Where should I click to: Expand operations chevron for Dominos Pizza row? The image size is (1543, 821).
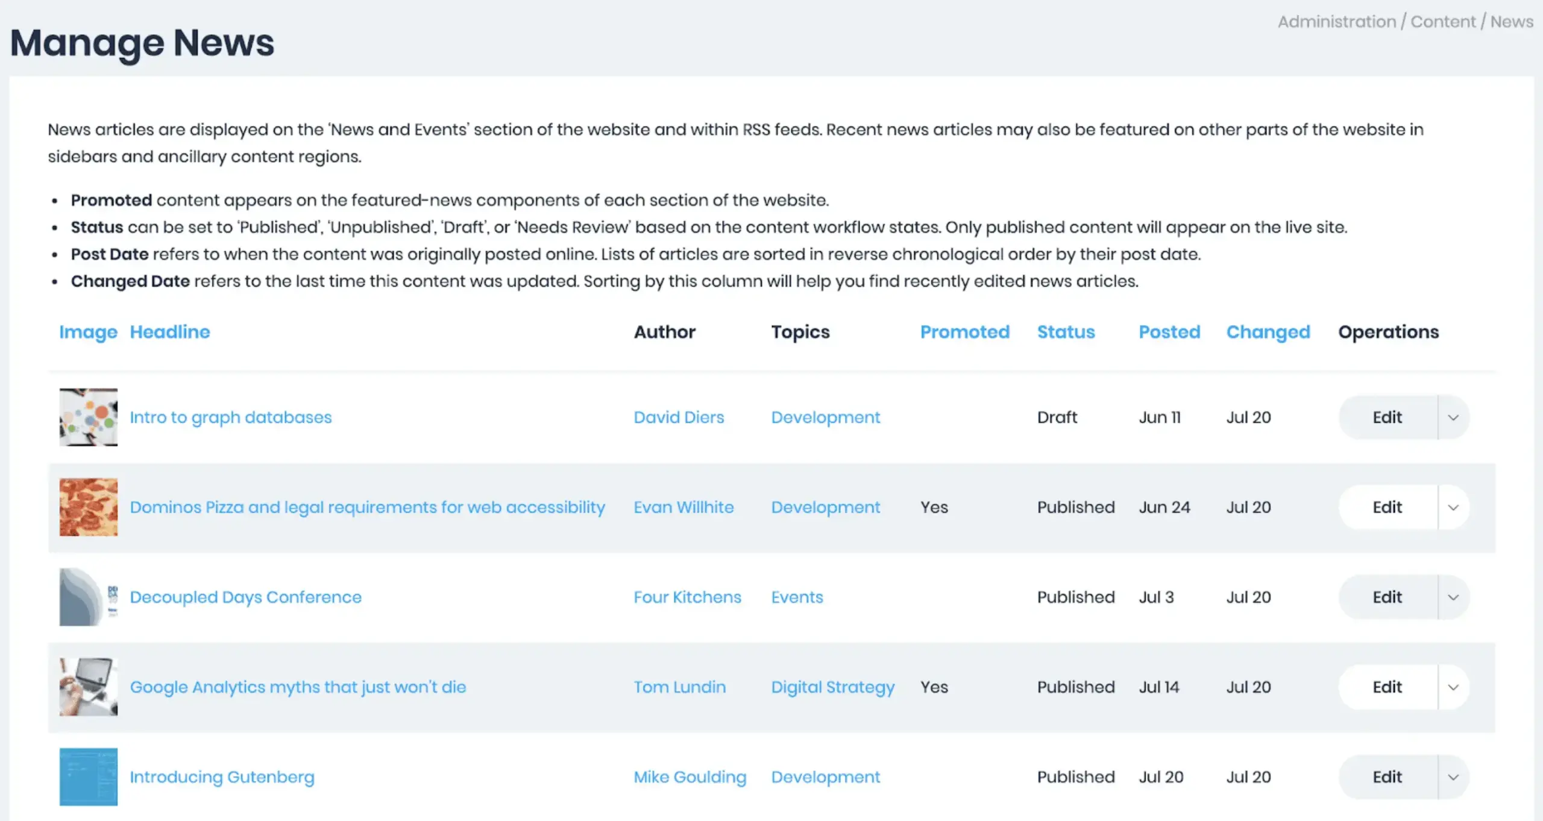pos(1453,507)
